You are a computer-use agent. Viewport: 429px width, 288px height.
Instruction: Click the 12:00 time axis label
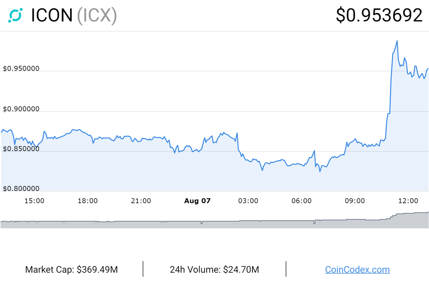tap(408, 201)
